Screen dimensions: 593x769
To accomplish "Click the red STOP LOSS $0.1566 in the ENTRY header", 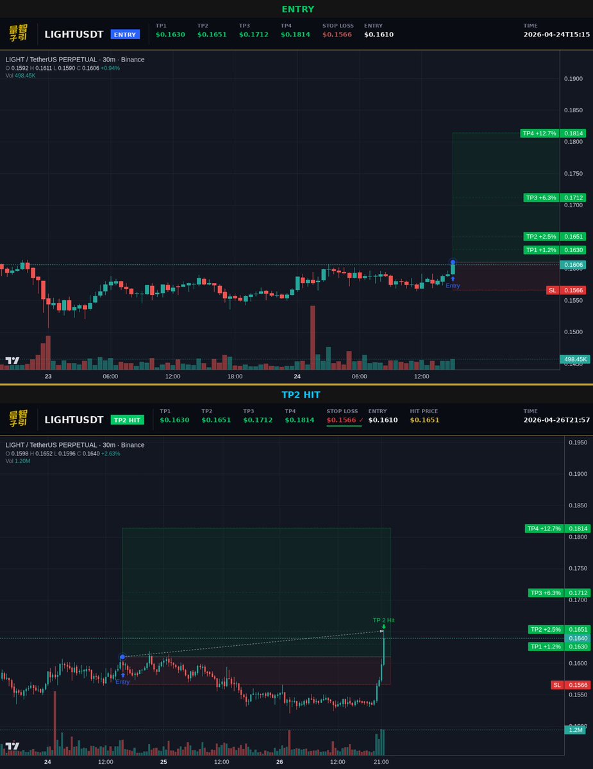I will [337, 35].
